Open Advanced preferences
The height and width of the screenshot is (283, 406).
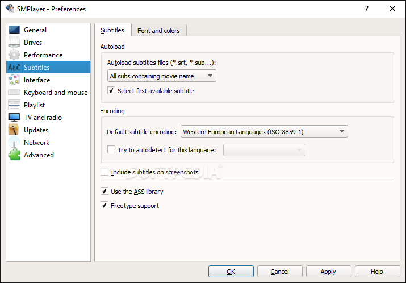pyautogui.click(x=48, y=155)
